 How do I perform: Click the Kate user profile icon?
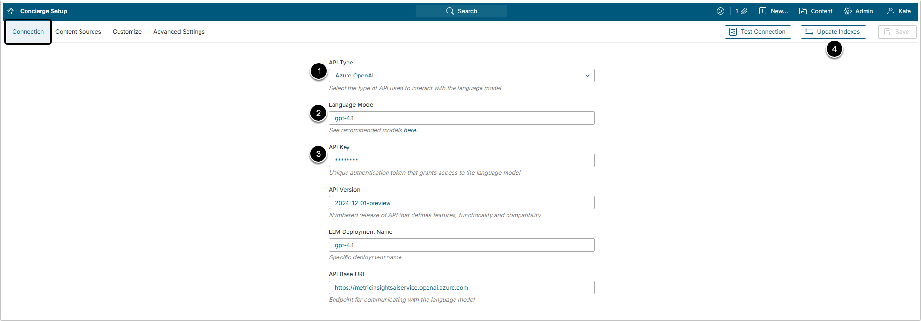tap(891, 11)
